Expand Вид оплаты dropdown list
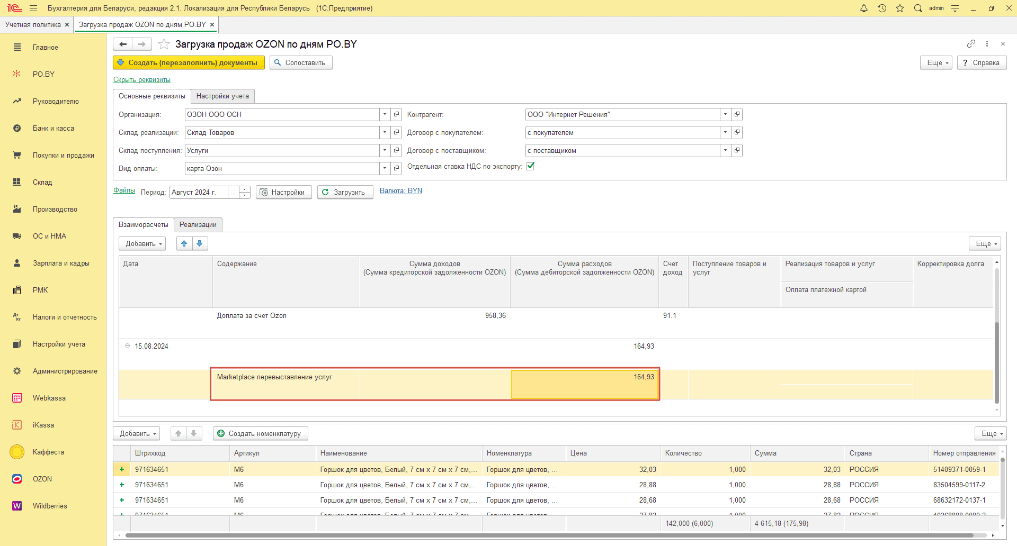 [385, 168]
